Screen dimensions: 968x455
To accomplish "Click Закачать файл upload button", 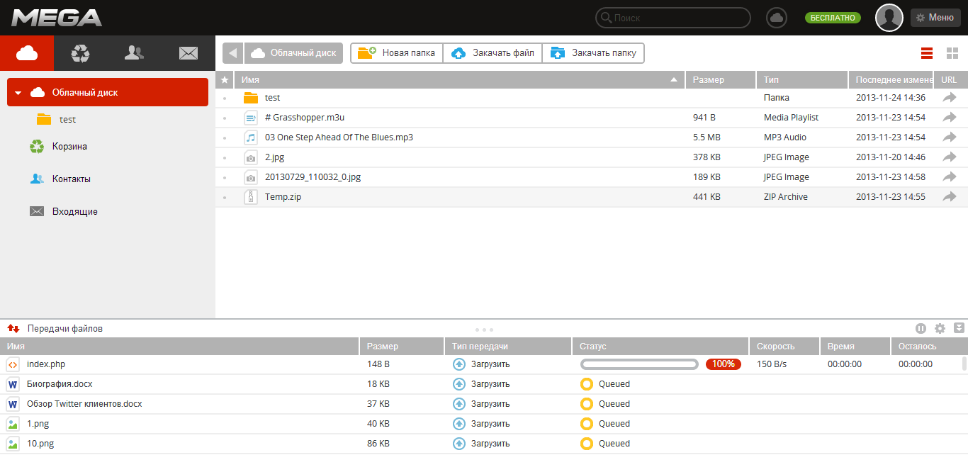I will pos(493,53).
